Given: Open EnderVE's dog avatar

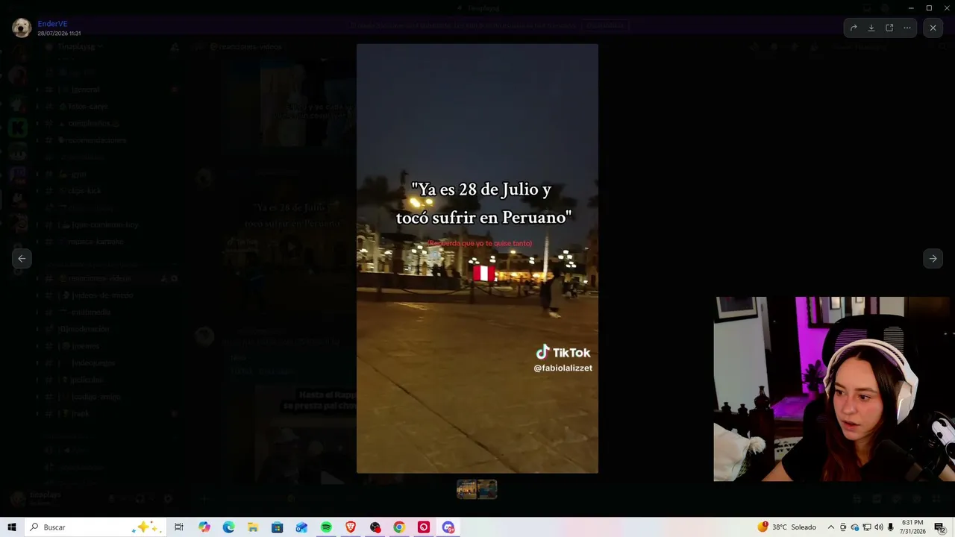Looking at the screenshot, I should coord(22,28).
